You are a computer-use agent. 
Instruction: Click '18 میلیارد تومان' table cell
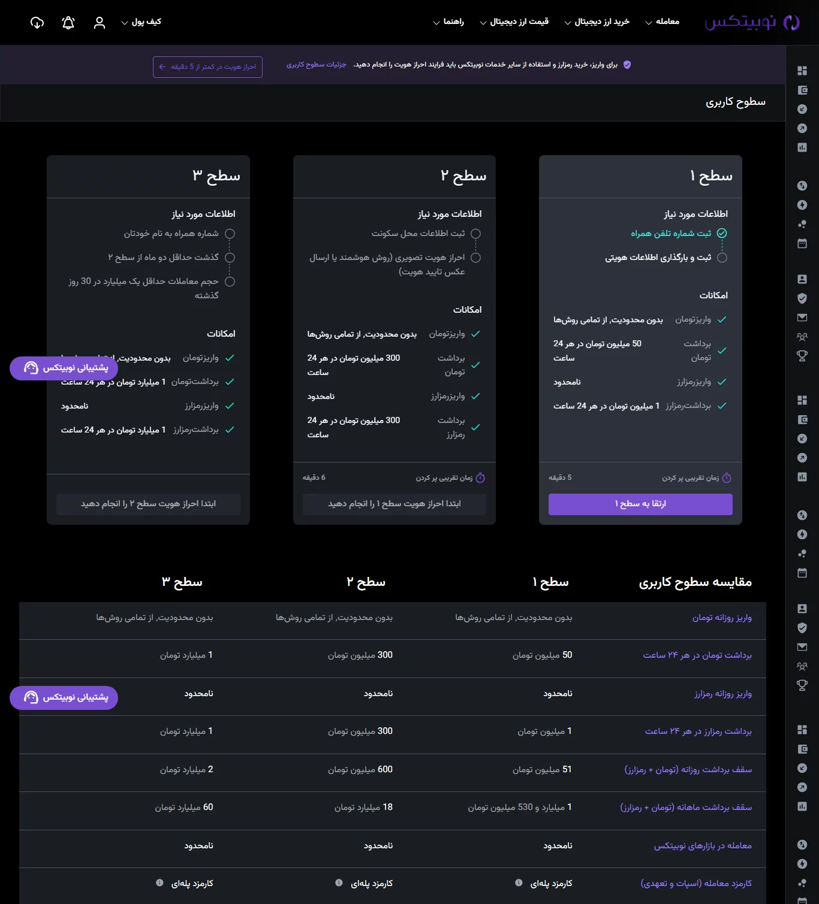coord(363,808)
